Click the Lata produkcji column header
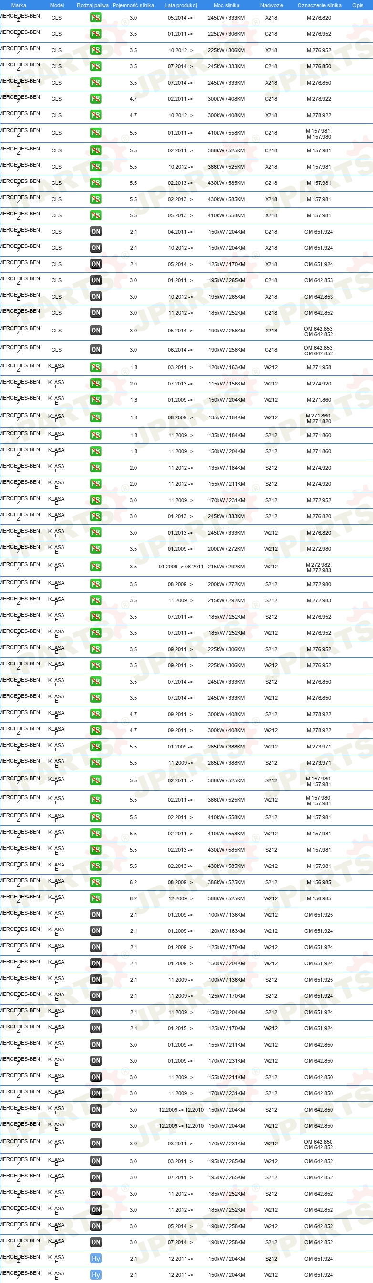The image size is (373, 1283). point(181,5)
